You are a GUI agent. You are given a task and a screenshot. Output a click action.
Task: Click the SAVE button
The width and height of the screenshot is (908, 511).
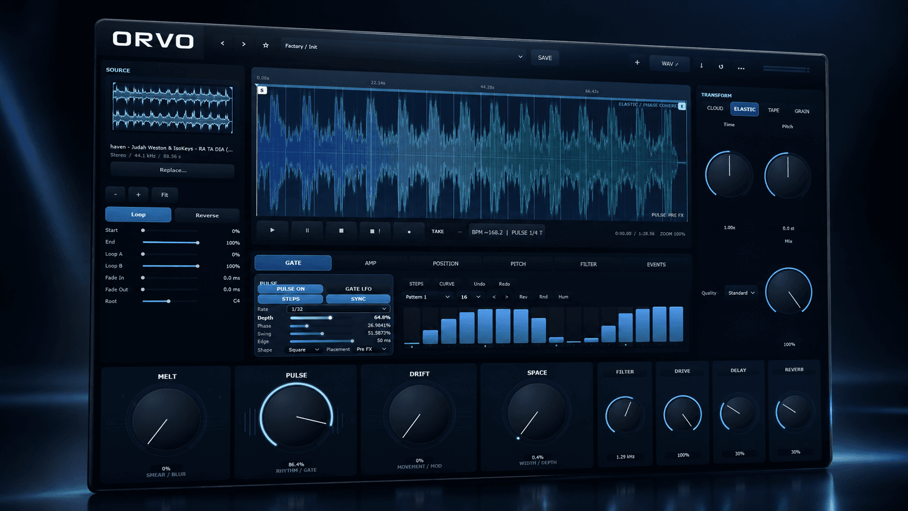pyautogui.click(x=545, y=58)
